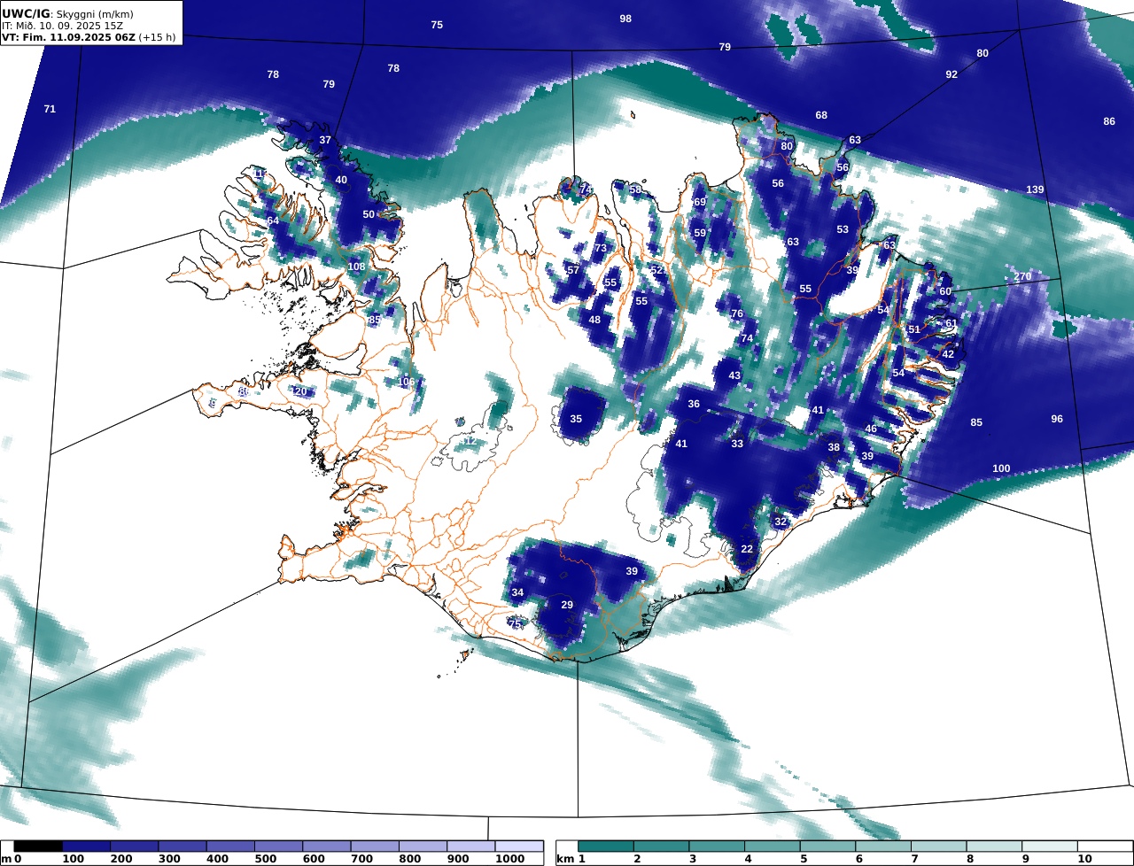Select the 700–800 m legend swatch
The image size is (1134, 866).
tap(375, 847)
